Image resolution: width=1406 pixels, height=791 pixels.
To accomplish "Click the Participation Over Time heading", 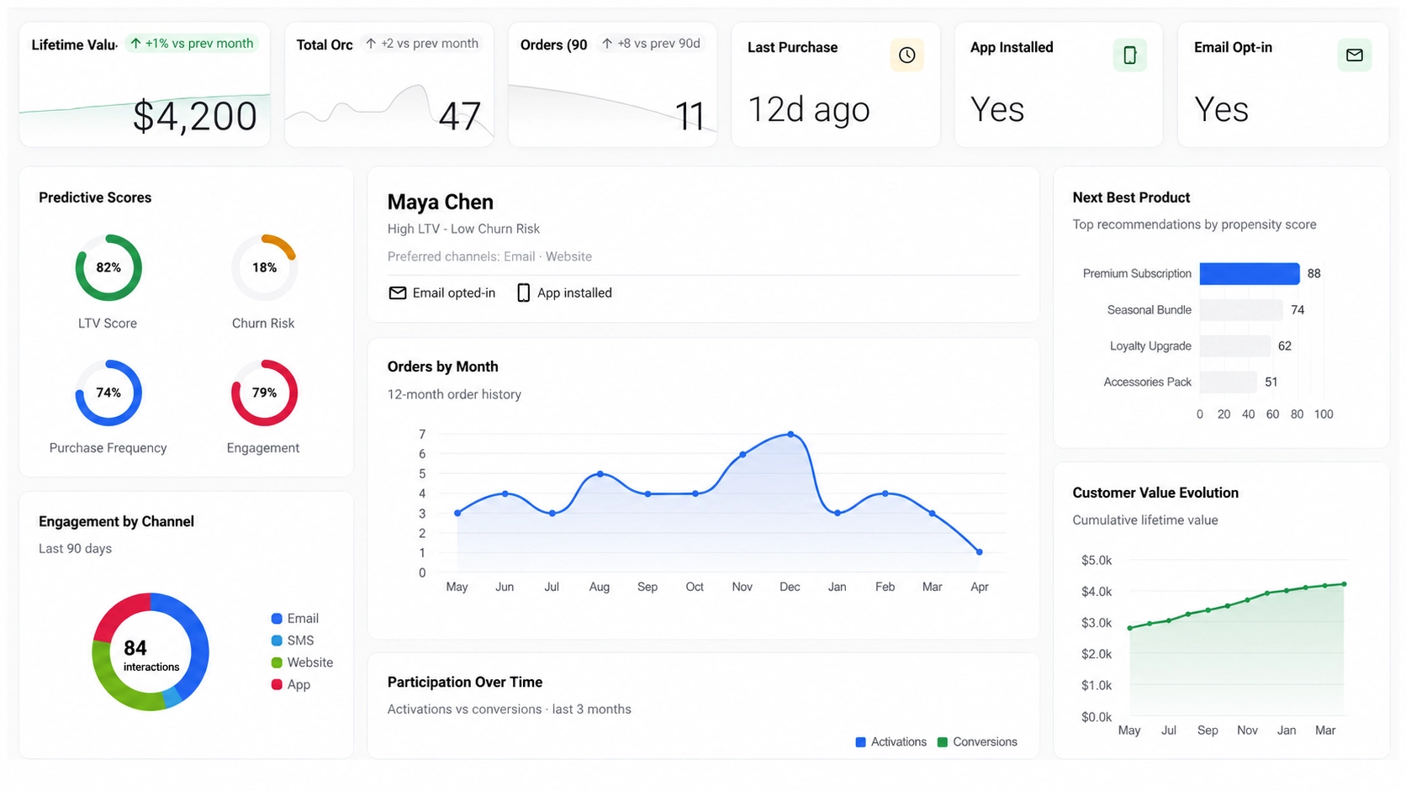I will click(464, 682).
